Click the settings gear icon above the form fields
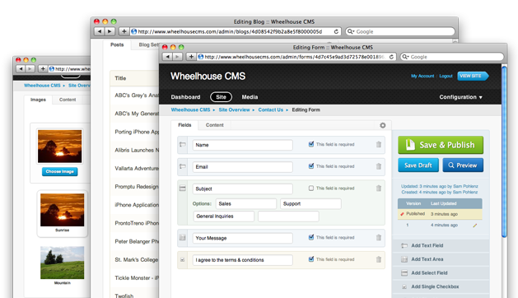The height and width of the screenshot is (298, 518). coord(383,125)
